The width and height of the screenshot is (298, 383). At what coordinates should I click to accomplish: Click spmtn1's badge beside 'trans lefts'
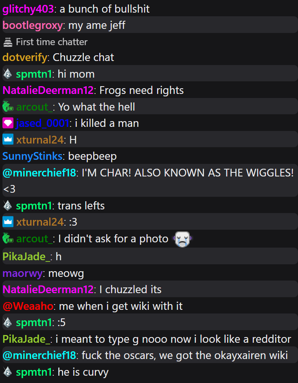click(x=8, y=205)
